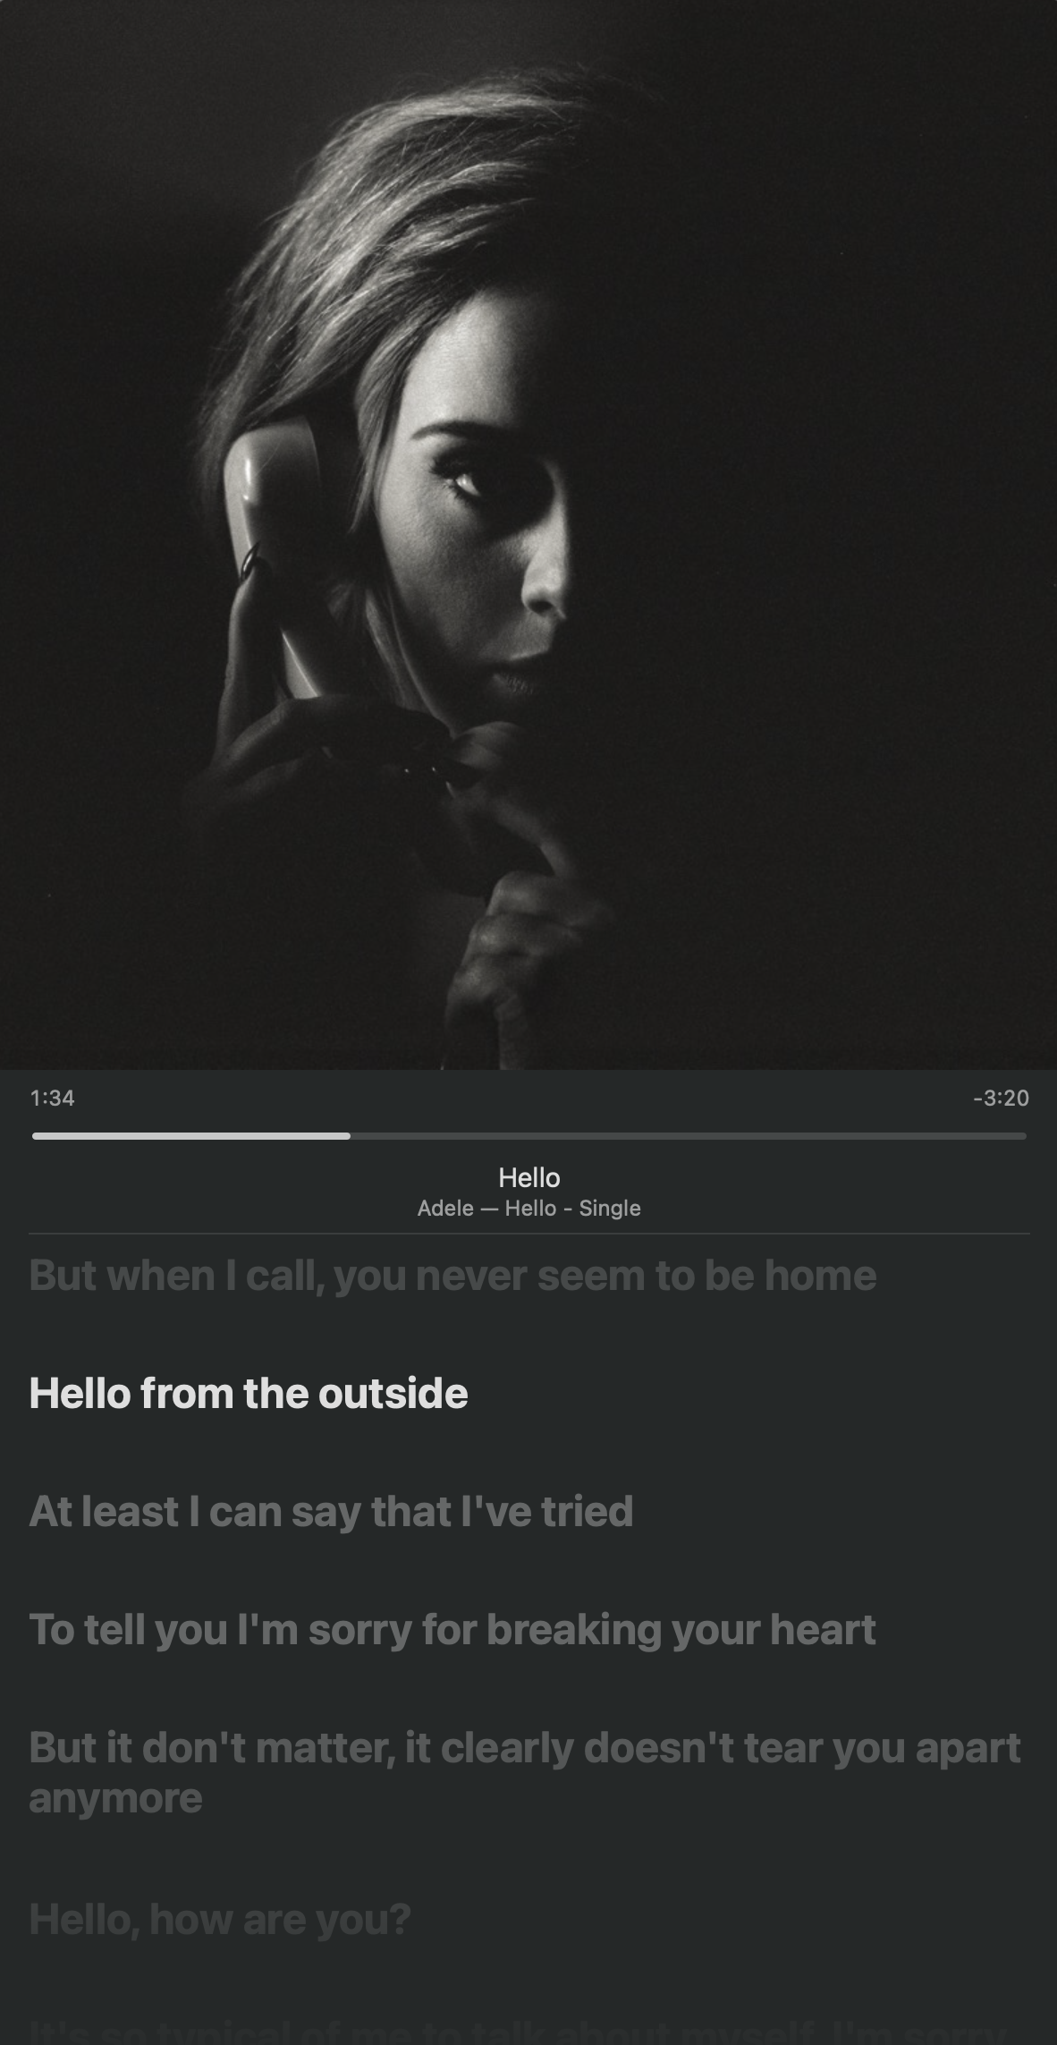
Task: Restart the song at the progress bar's start
Action: [x=34, y=1136]
